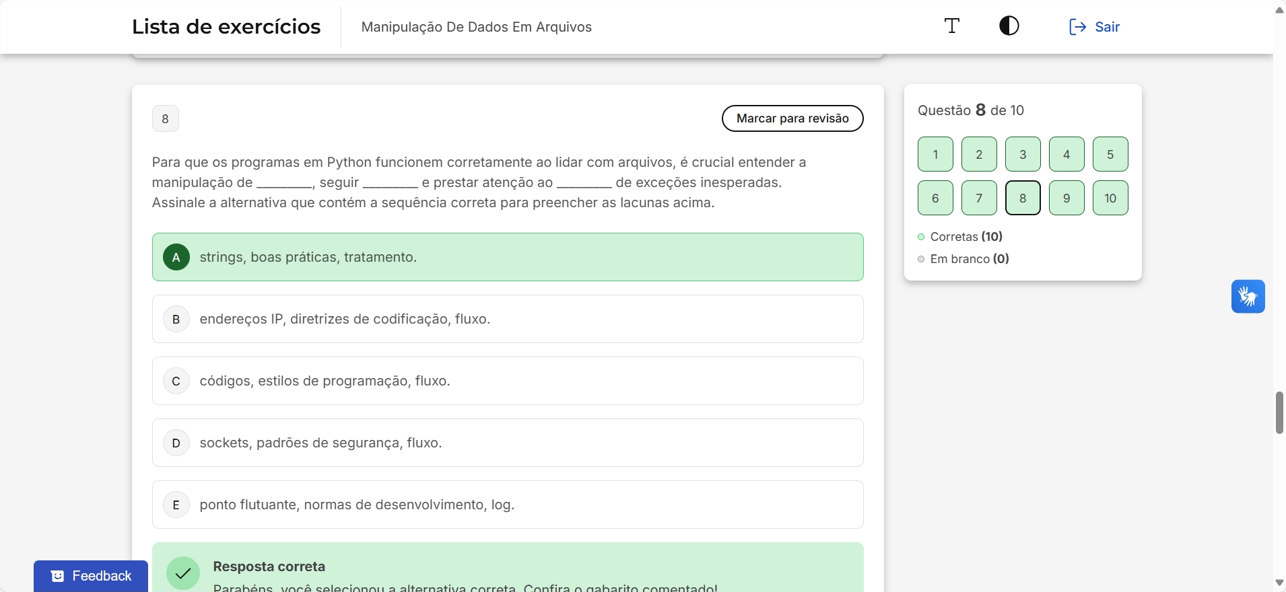Click the Sair link text
Viewport: 1286px width, 592px height.
click(1107, 27)
